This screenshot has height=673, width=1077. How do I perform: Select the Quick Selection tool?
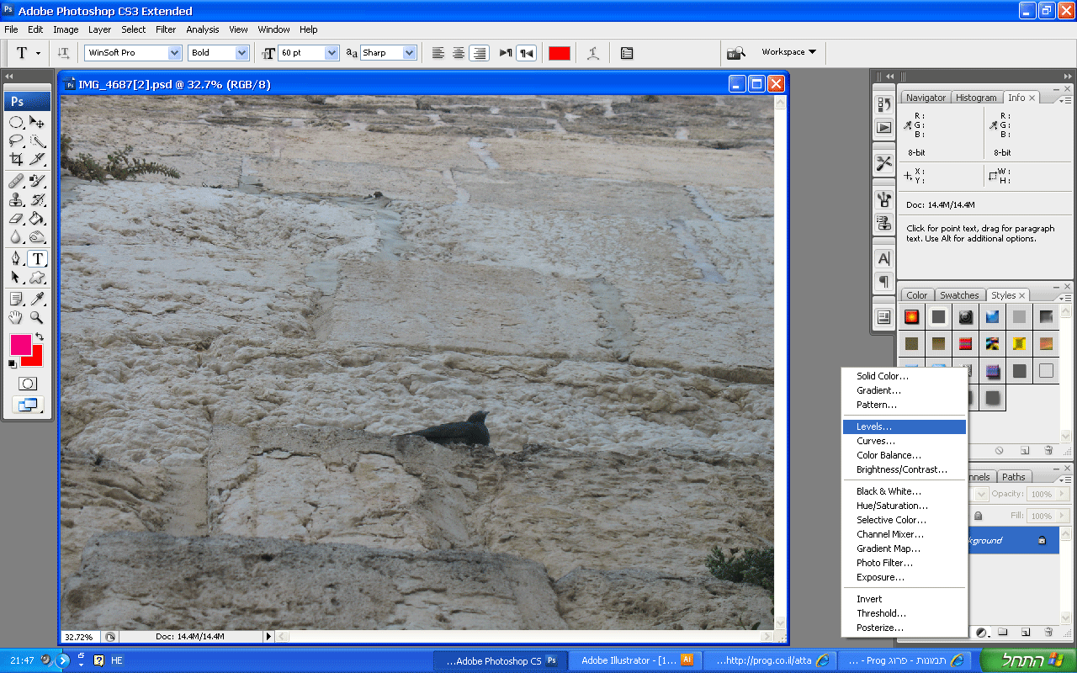tap(37, 140)
